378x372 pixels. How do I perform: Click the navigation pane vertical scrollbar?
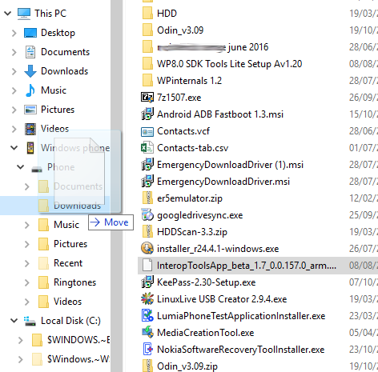(116, 186)
